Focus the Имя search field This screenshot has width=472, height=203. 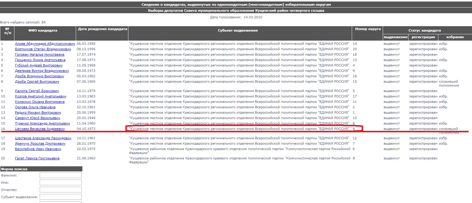pyautogui.click(x=60, y=182)
